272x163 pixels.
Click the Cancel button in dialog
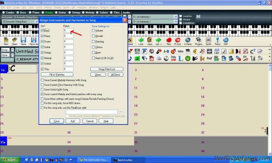click(x=90, y=121)
